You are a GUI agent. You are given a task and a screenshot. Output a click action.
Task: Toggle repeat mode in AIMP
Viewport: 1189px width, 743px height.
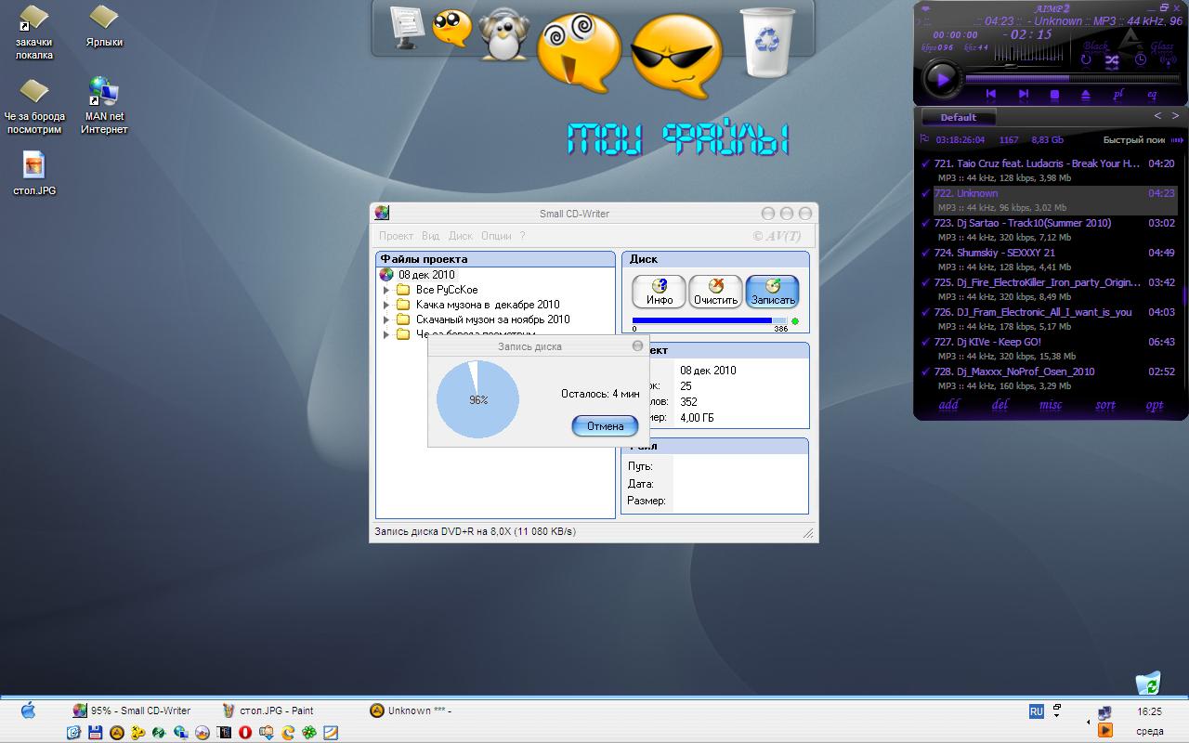pos(1085,60)
